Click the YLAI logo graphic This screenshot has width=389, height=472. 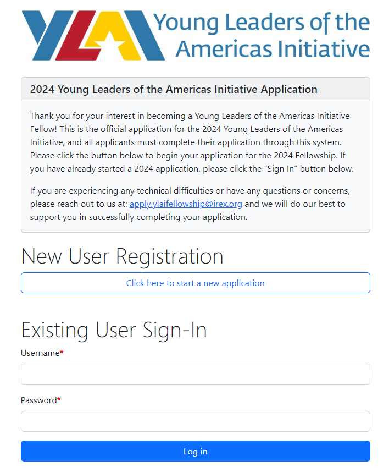tap(93, 35)
